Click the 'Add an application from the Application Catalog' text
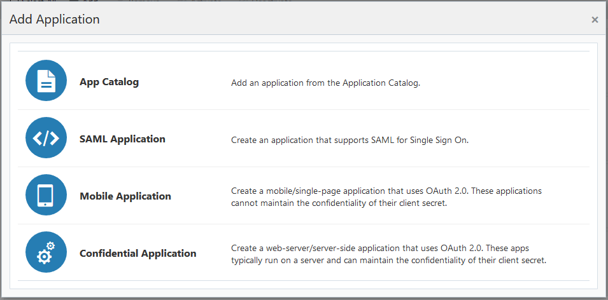Image resolution: width=608 pixels, height=300 pixels. (325, 83)
